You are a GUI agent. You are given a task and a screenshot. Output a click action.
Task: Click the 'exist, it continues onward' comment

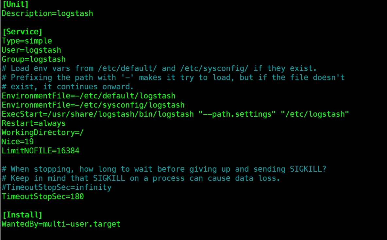point(68,87)
